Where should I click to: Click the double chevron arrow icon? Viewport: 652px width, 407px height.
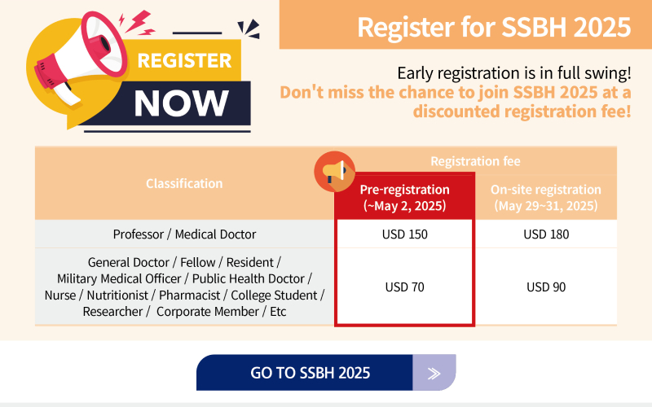[x=434, y=374]
